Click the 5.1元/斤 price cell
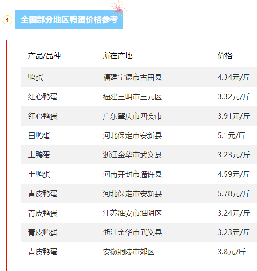Image resolution: width=257 pixels, height=271 pixels. [232, 135]
